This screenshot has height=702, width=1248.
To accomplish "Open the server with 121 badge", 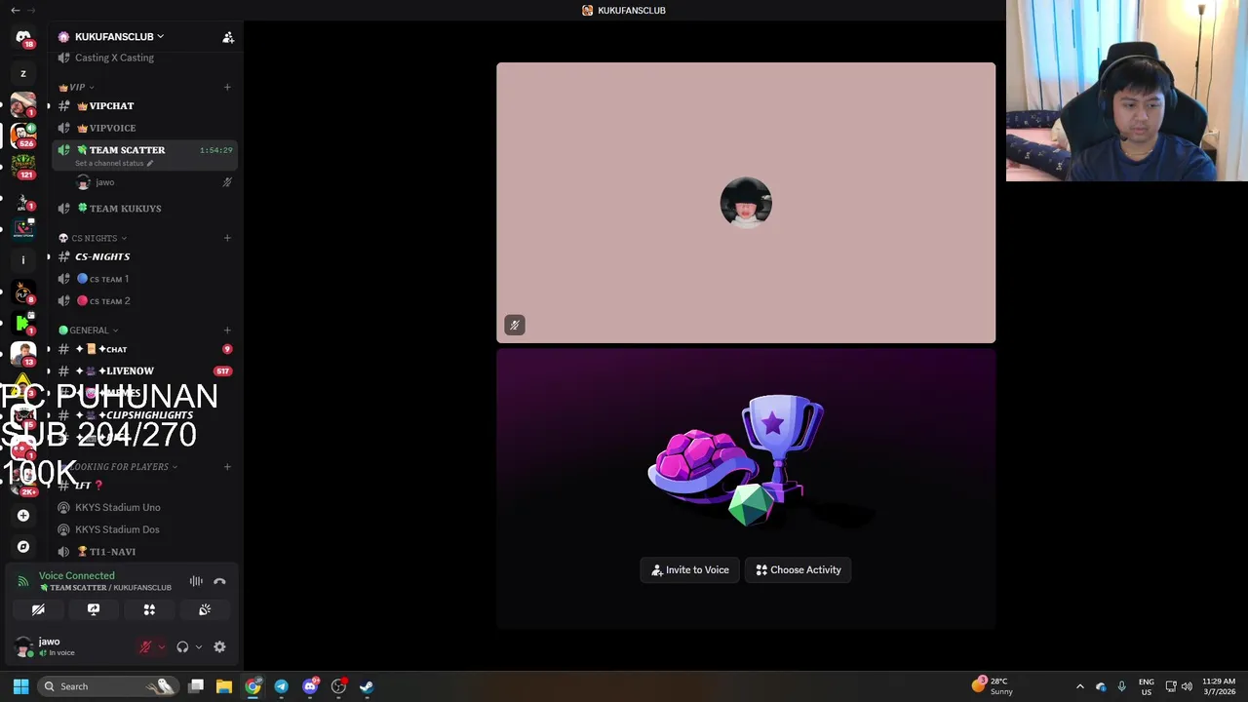I will (23, 166).
